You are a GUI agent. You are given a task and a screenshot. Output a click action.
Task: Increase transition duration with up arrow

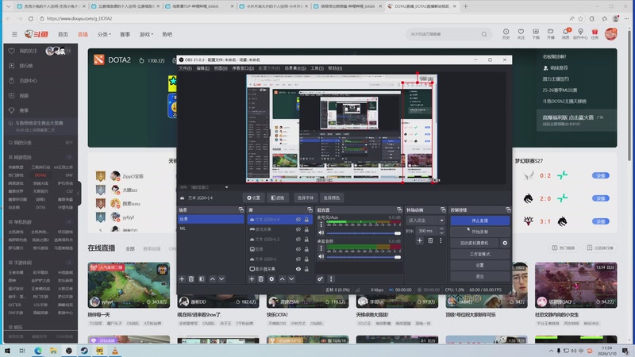[x=441, y=228]
